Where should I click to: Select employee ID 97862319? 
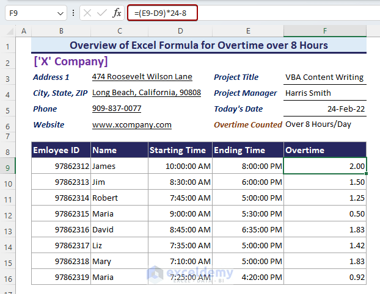61,277
